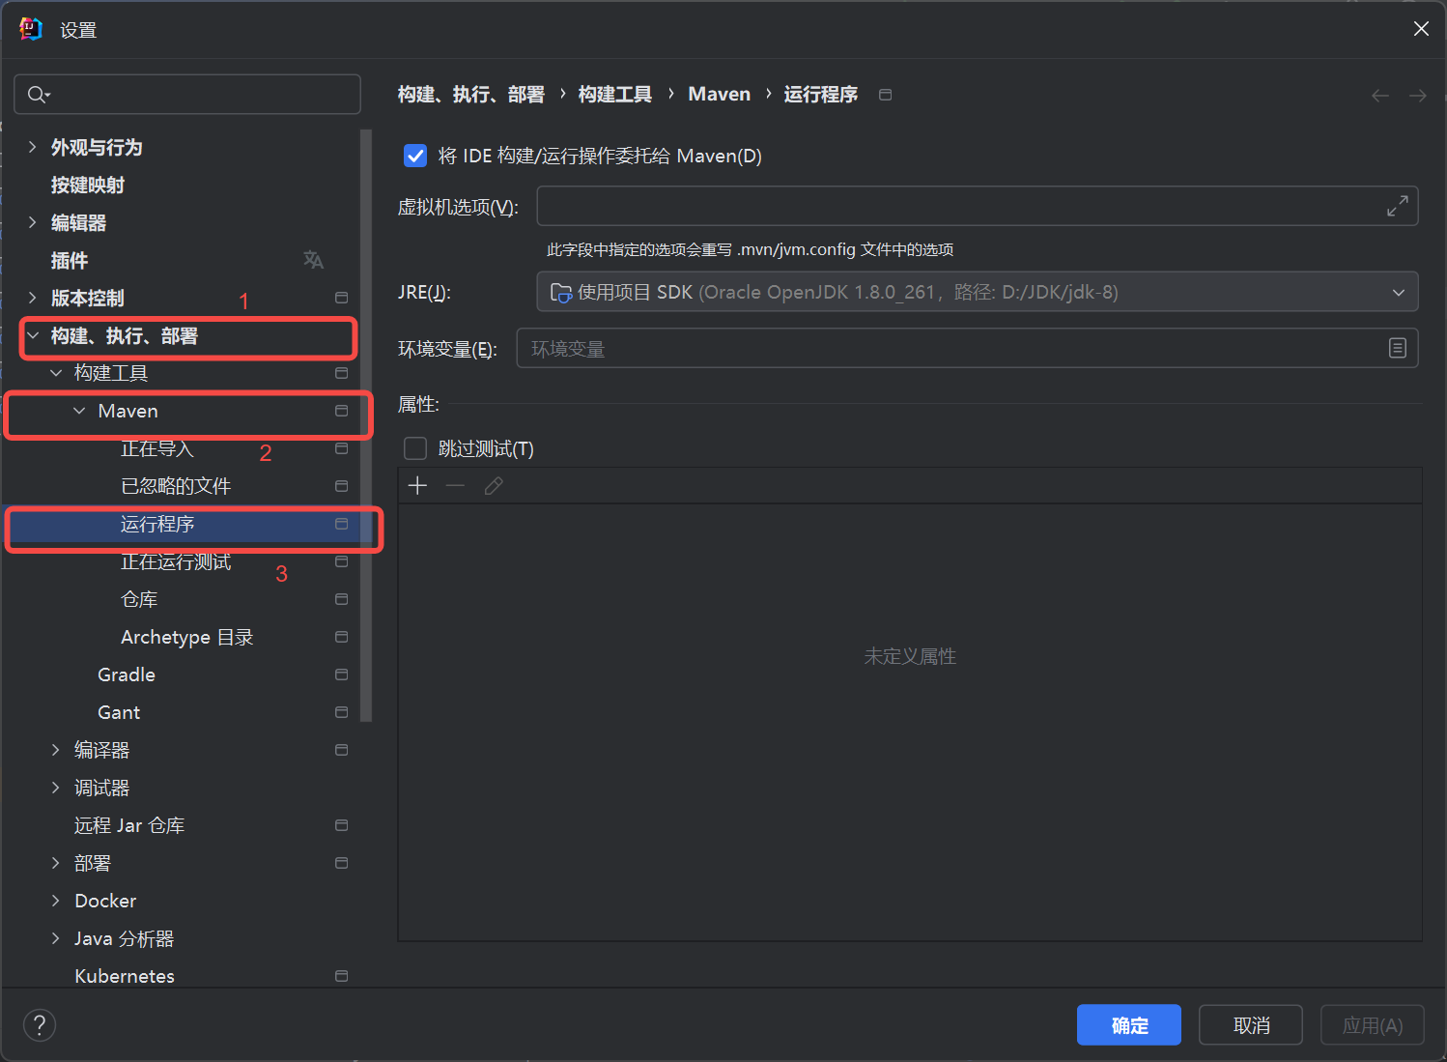The height and width of the screenshot is (1062, 1447).
Task: Click the plus icon to add a property
Action: (x=417, y=485)
